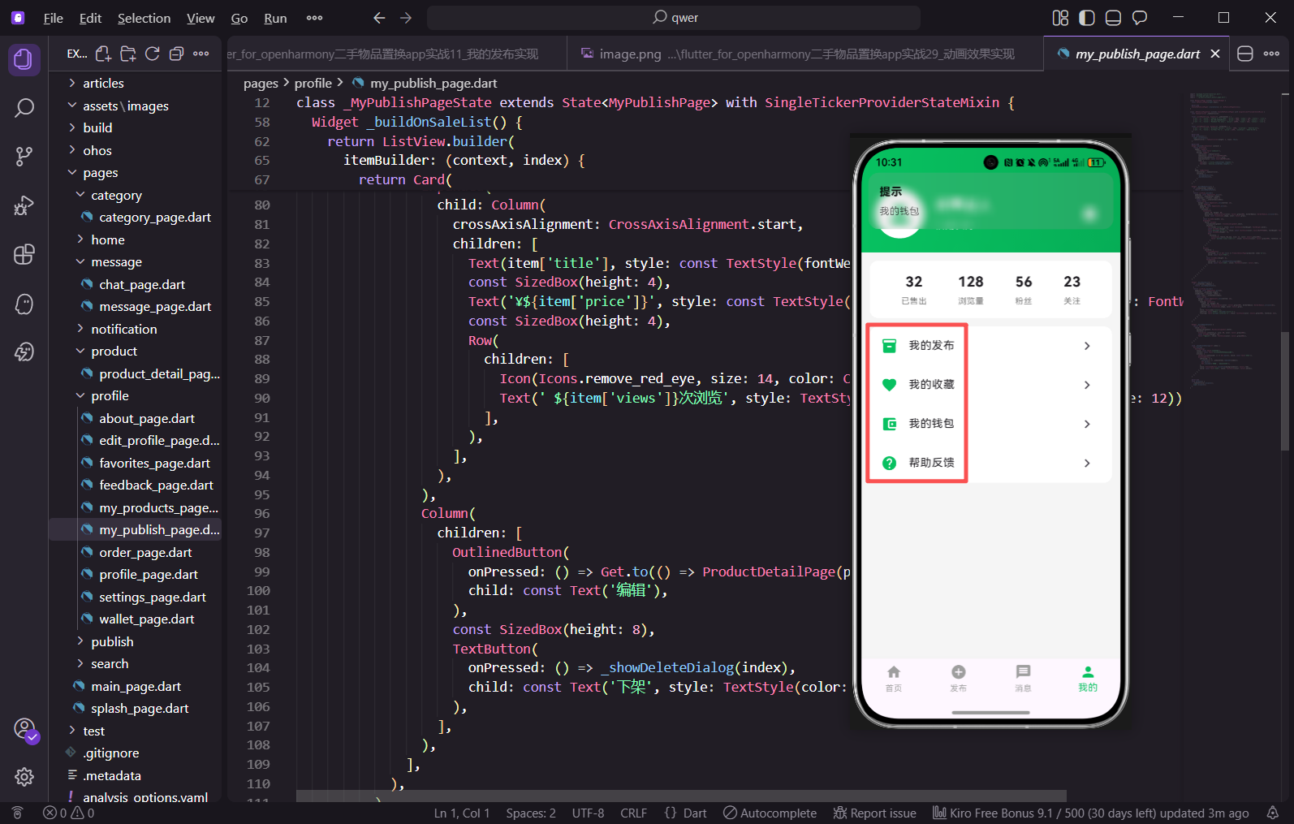
Task: Open the Edit menu
Action: pos(90,18)
